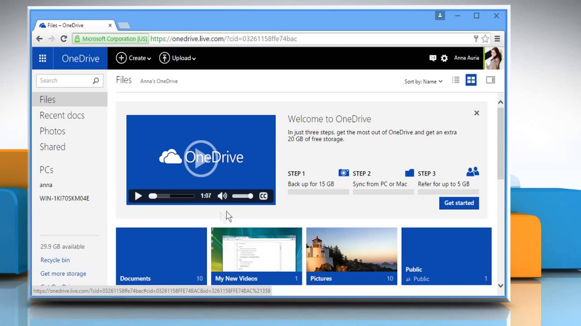Open the anna PC entry

pyautogui.click(x=46, y=185)
